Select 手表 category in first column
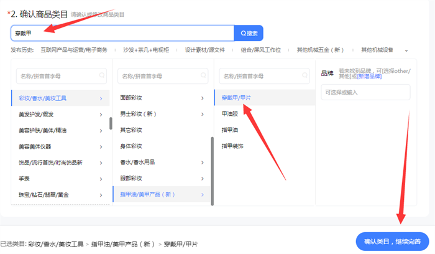Image resolution: width=435 pixels, height=254 pixels. [25, 179]
